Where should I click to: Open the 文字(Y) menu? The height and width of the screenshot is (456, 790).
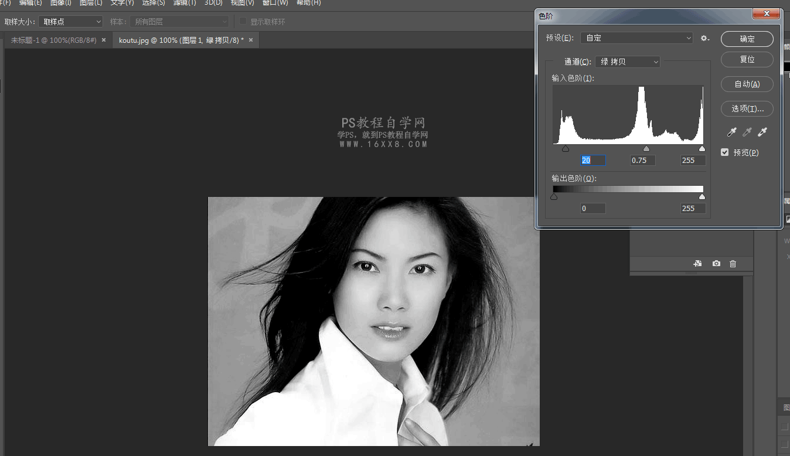tap(122, 2)
